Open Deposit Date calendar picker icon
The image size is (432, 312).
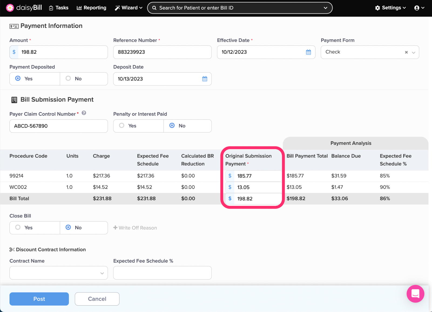(205, 79)
